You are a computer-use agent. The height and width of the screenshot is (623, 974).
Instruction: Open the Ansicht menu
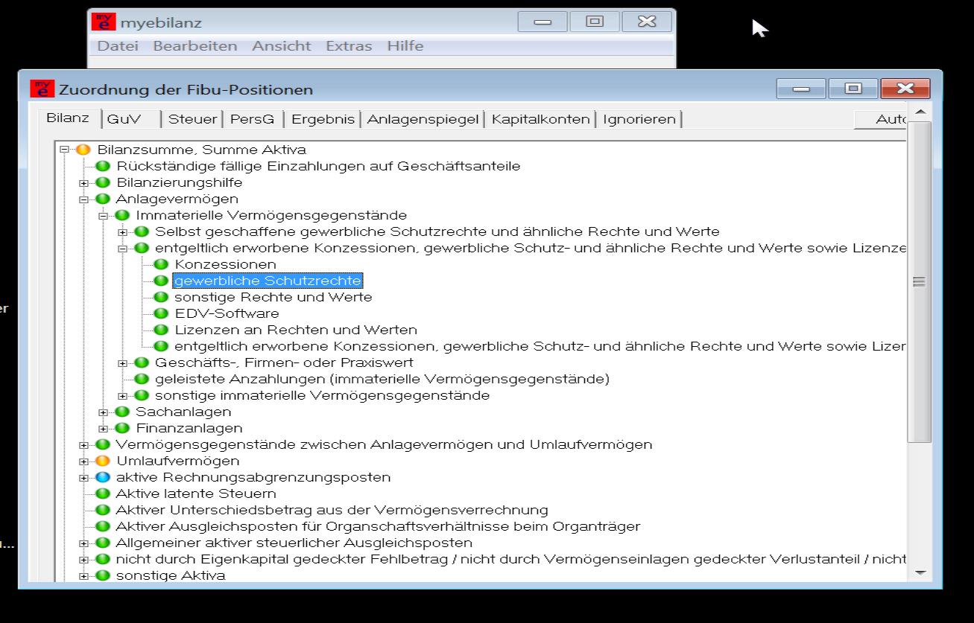click(x=282, y=46)
